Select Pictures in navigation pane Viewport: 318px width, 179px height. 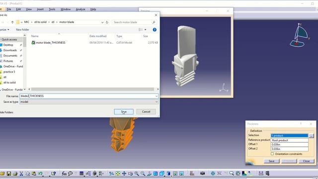(8, 61)
